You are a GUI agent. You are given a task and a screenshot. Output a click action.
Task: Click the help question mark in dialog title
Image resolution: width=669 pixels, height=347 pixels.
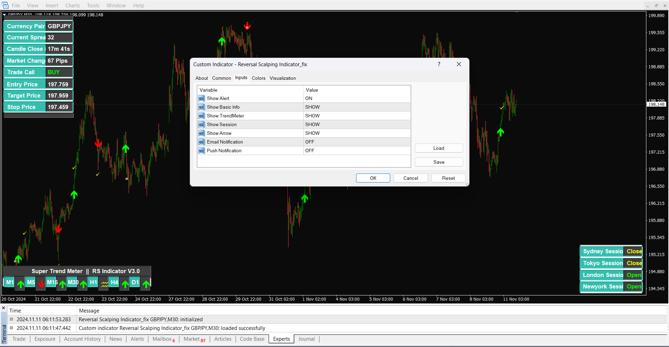point(439,64)
